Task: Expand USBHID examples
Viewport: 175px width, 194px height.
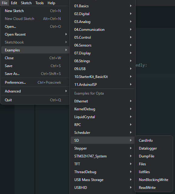Action: click(103, 188)
